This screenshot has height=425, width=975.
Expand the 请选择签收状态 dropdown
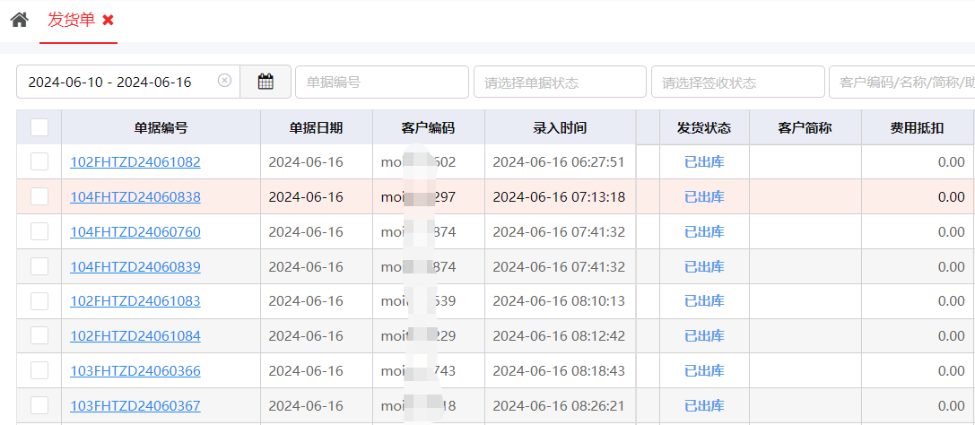pyautogui.click(x=737, y=82)
